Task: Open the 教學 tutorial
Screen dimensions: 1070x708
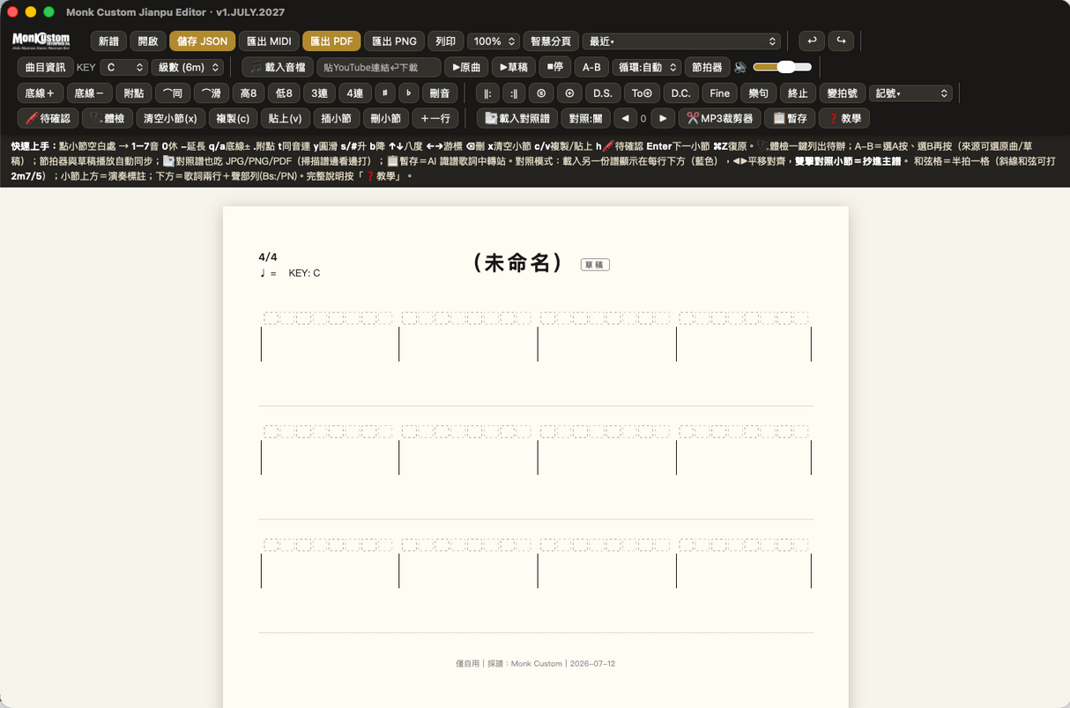Action: [844, 118]
